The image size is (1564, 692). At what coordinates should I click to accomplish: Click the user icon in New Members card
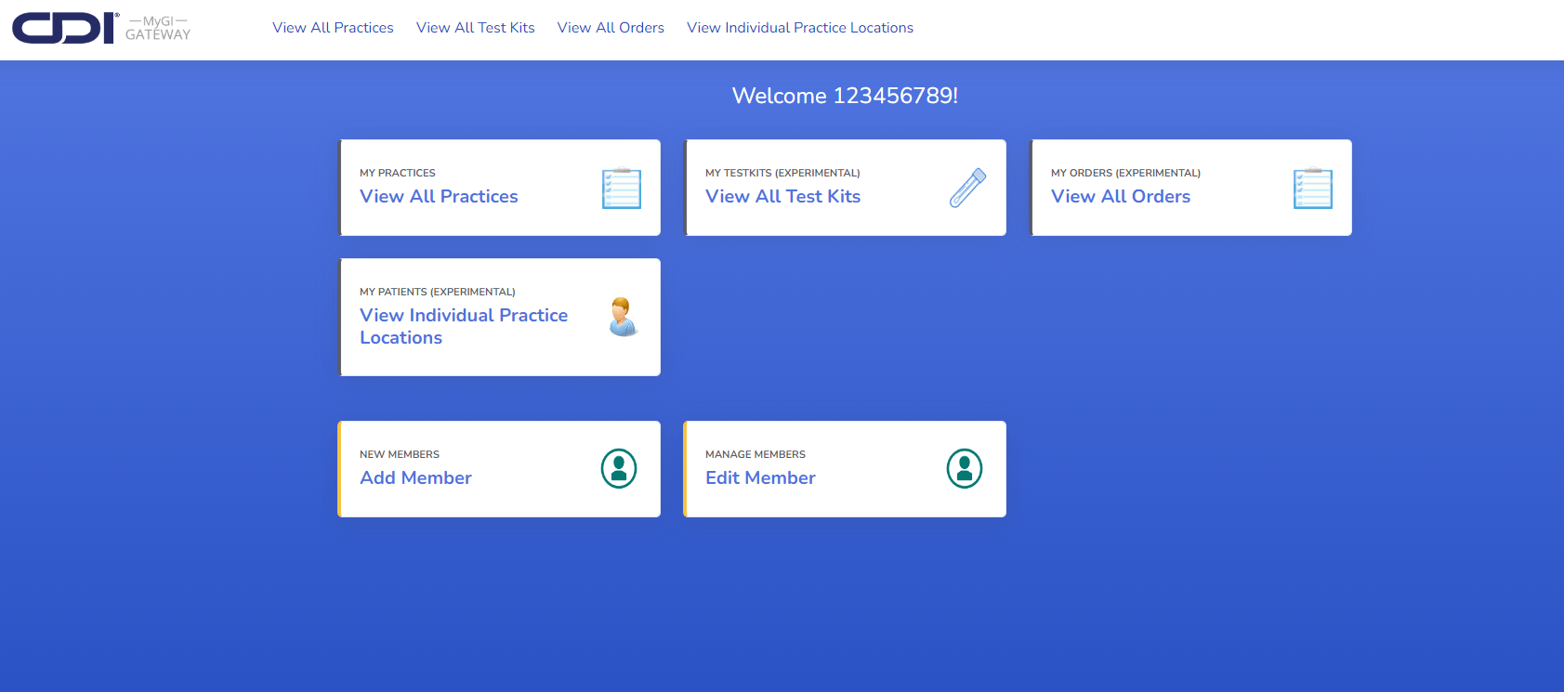tap(619, 469)
